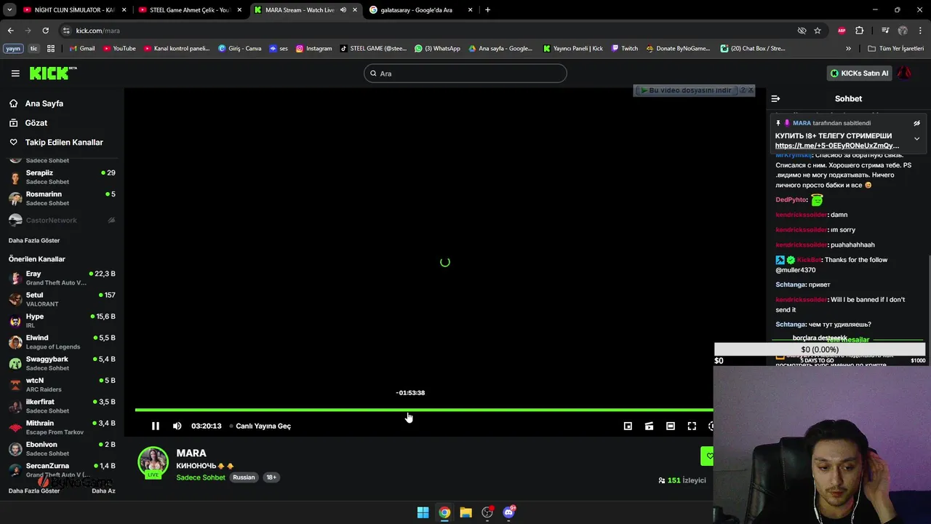Click the KICK logo
The image size is (931, 524).
pos(52,73)
